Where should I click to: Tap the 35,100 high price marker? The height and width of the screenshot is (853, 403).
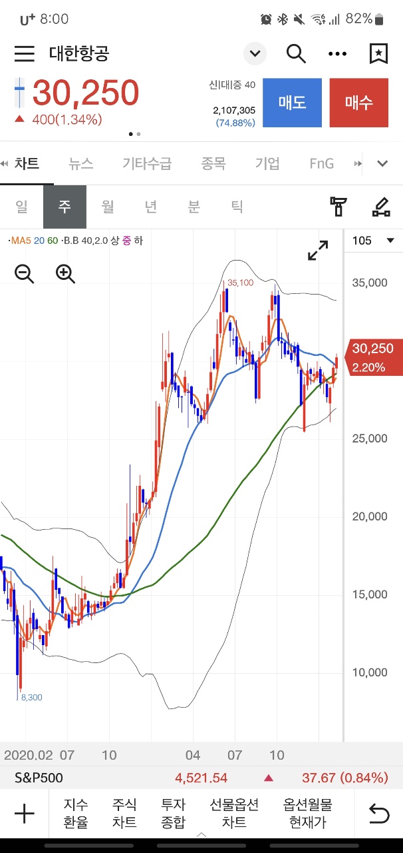tap(240, 283)
